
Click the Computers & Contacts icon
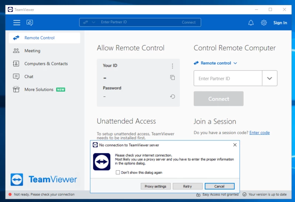tap(16, 64)
